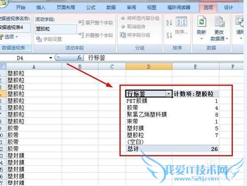Click the pivot table name field
The height and width of the screenshot is (186, 247).
coord(15,28)
